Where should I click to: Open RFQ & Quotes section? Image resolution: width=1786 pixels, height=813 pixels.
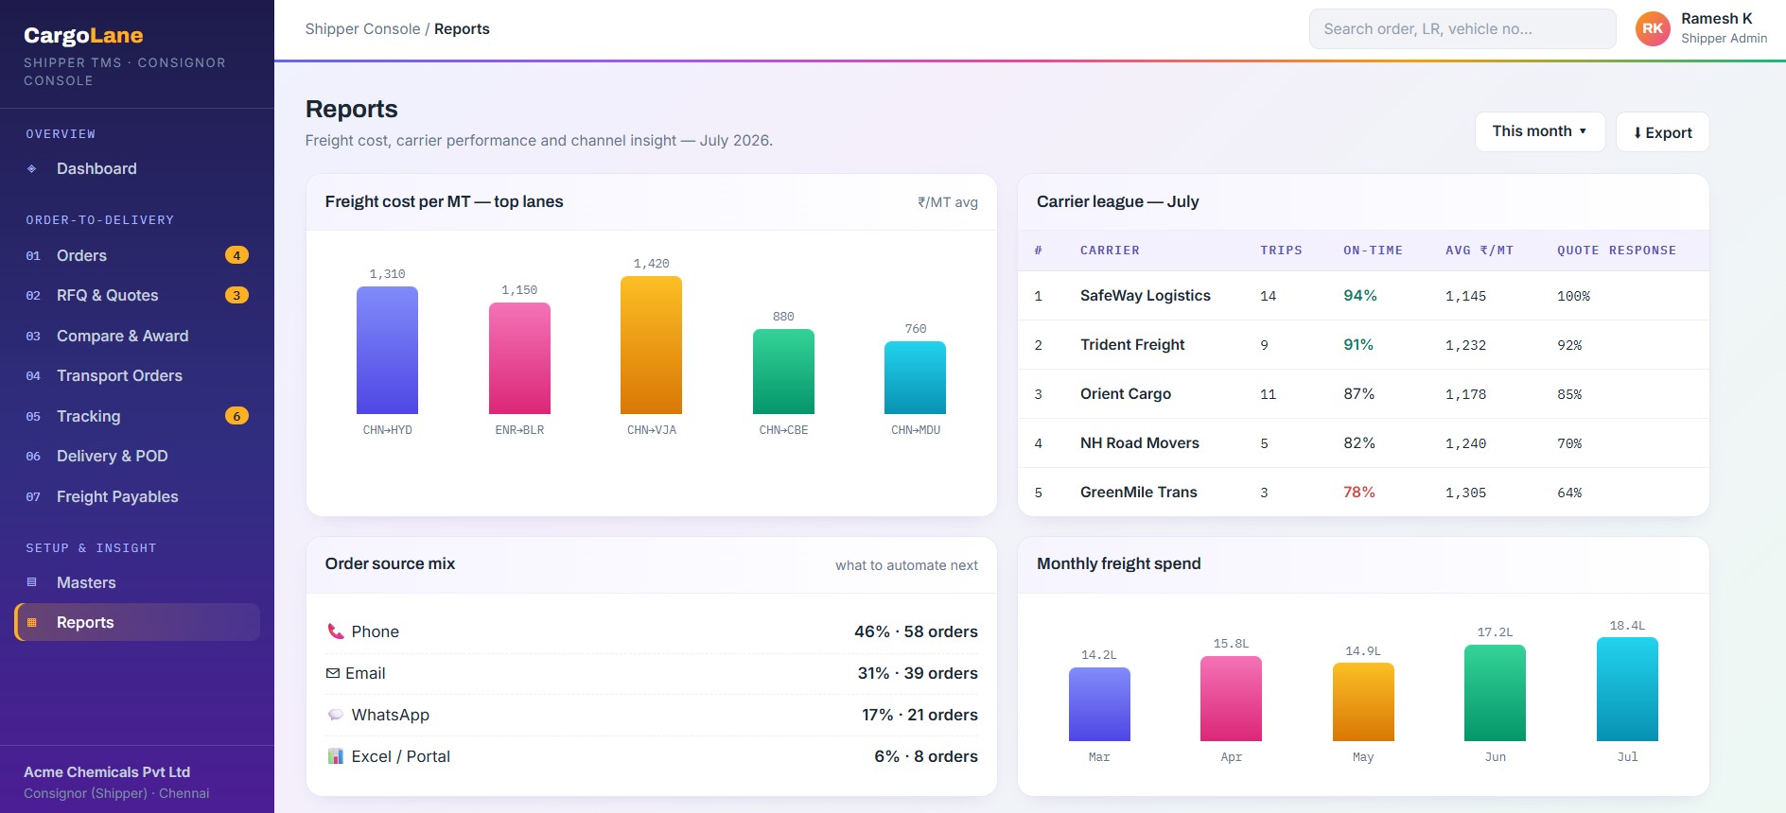click(x=137, y=295)
